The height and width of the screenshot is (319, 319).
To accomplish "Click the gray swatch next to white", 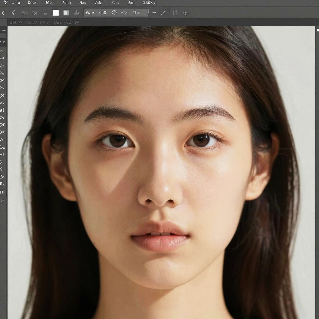I will click(66, 13).
